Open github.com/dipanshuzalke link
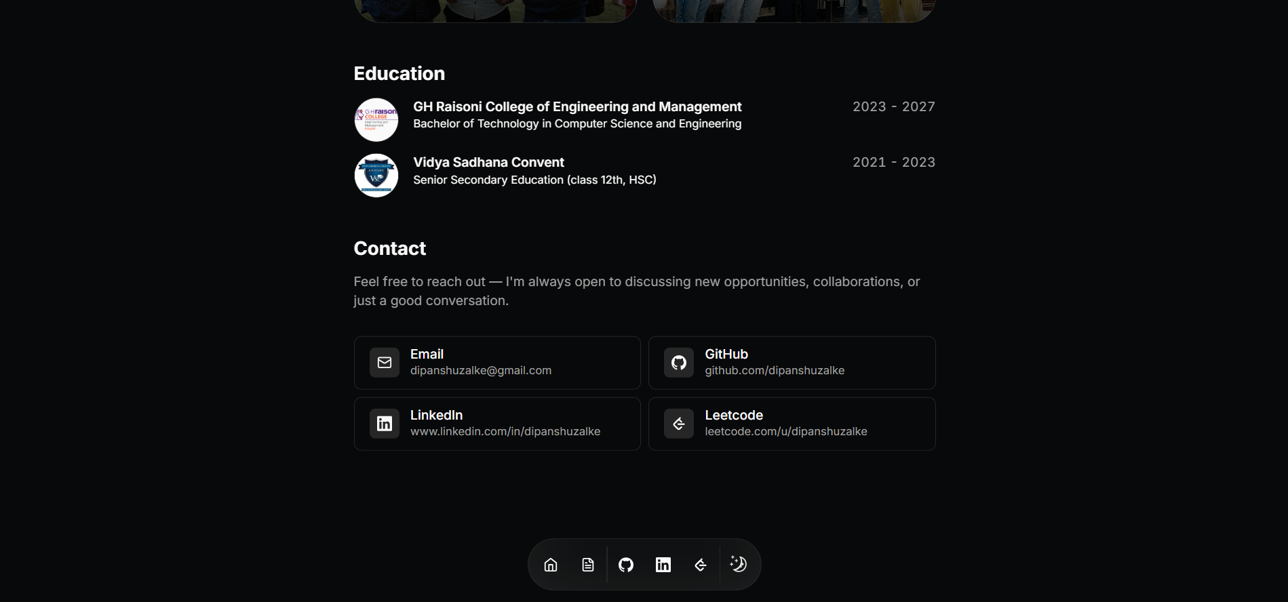This screenshot has width=1288, height=602. point(775,371)
